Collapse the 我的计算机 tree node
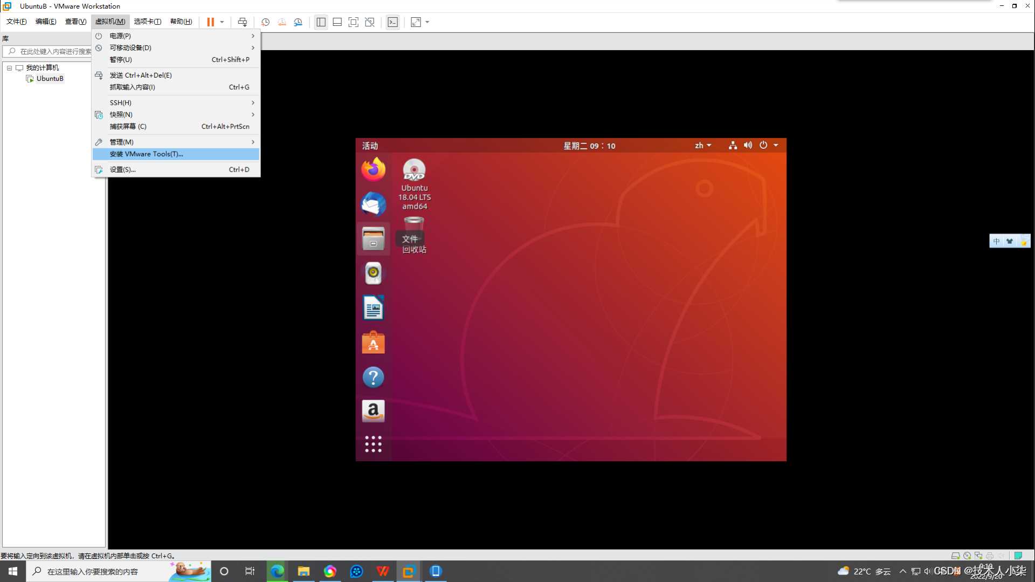This screenshot has height=582, width=1035. point(9,68)
